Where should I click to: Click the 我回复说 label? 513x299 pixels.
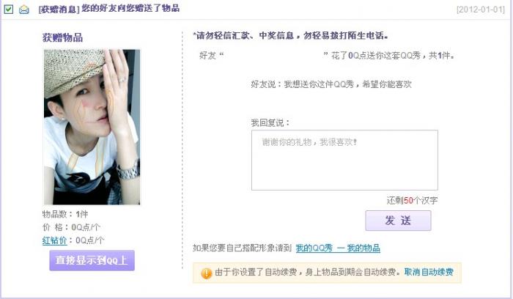pos(270,123)
